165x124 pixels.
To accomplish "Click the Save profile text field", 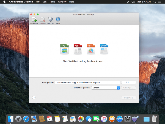I will tap(87, 83).
